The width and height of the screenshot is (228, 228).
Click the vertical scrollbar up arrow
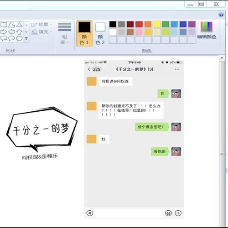click(x=222, y=58)
